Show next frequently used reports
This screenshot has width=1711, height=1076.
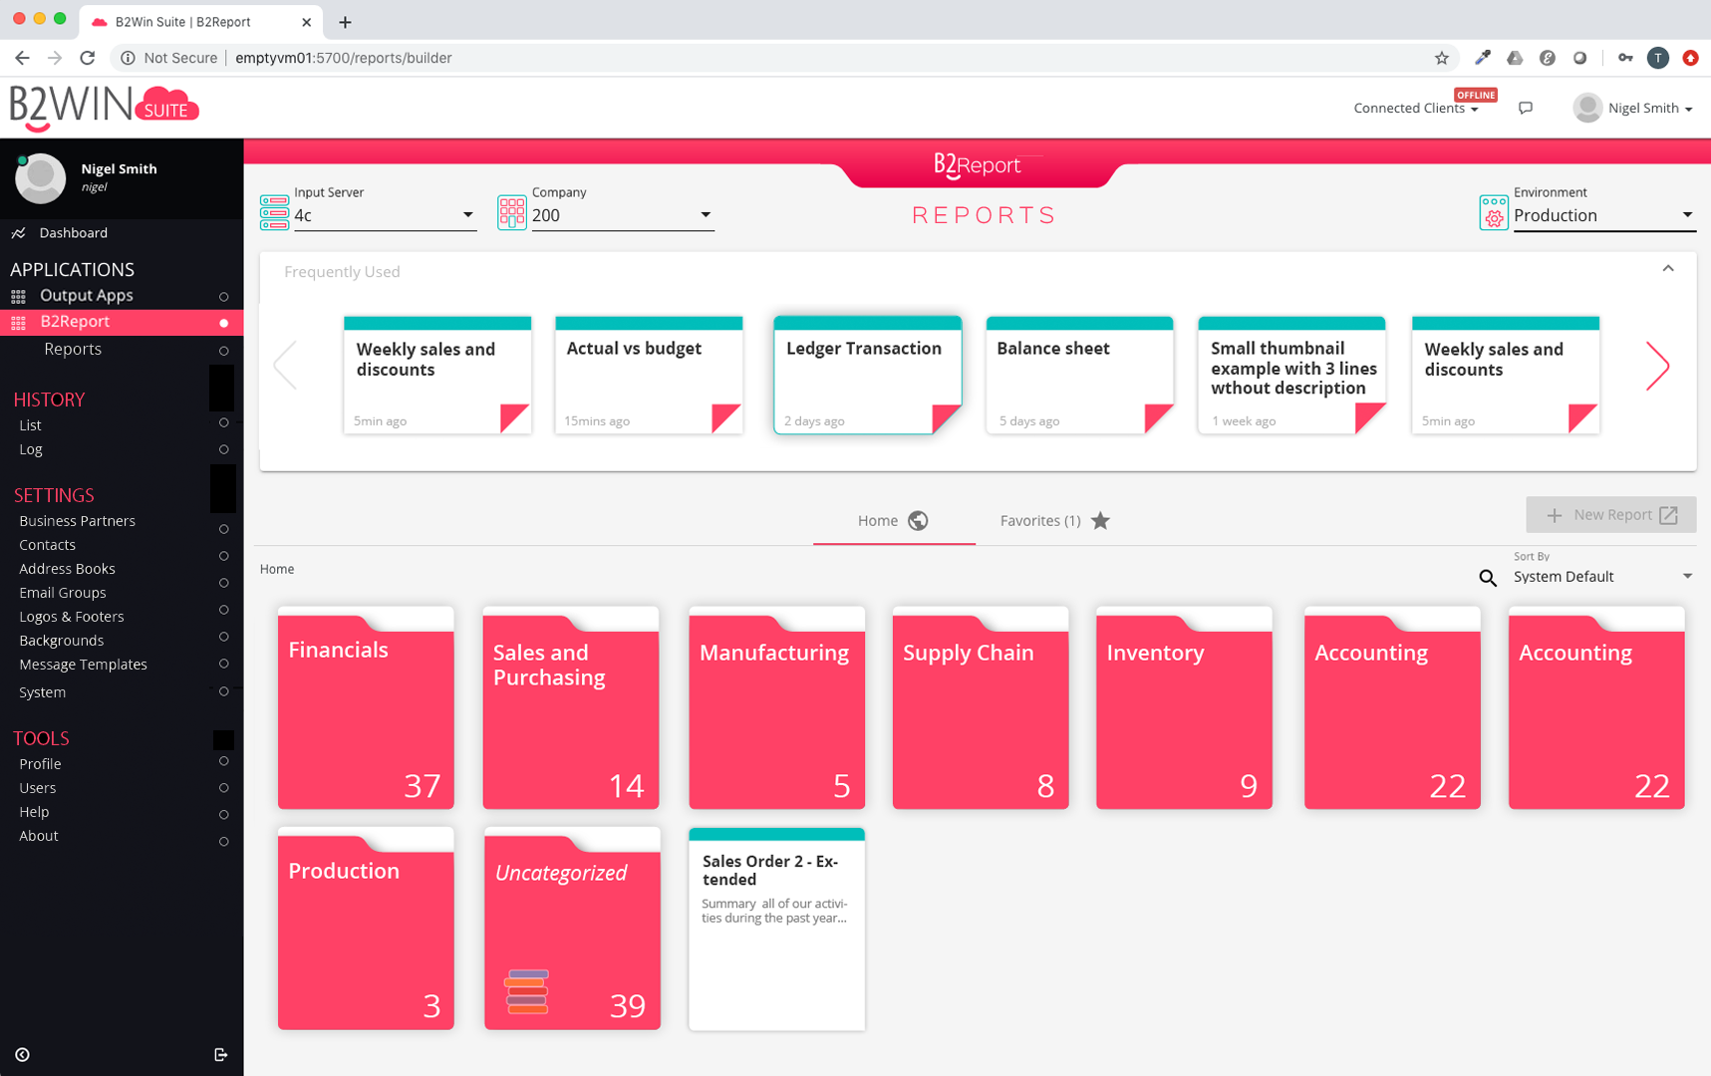click(1657, 366)
